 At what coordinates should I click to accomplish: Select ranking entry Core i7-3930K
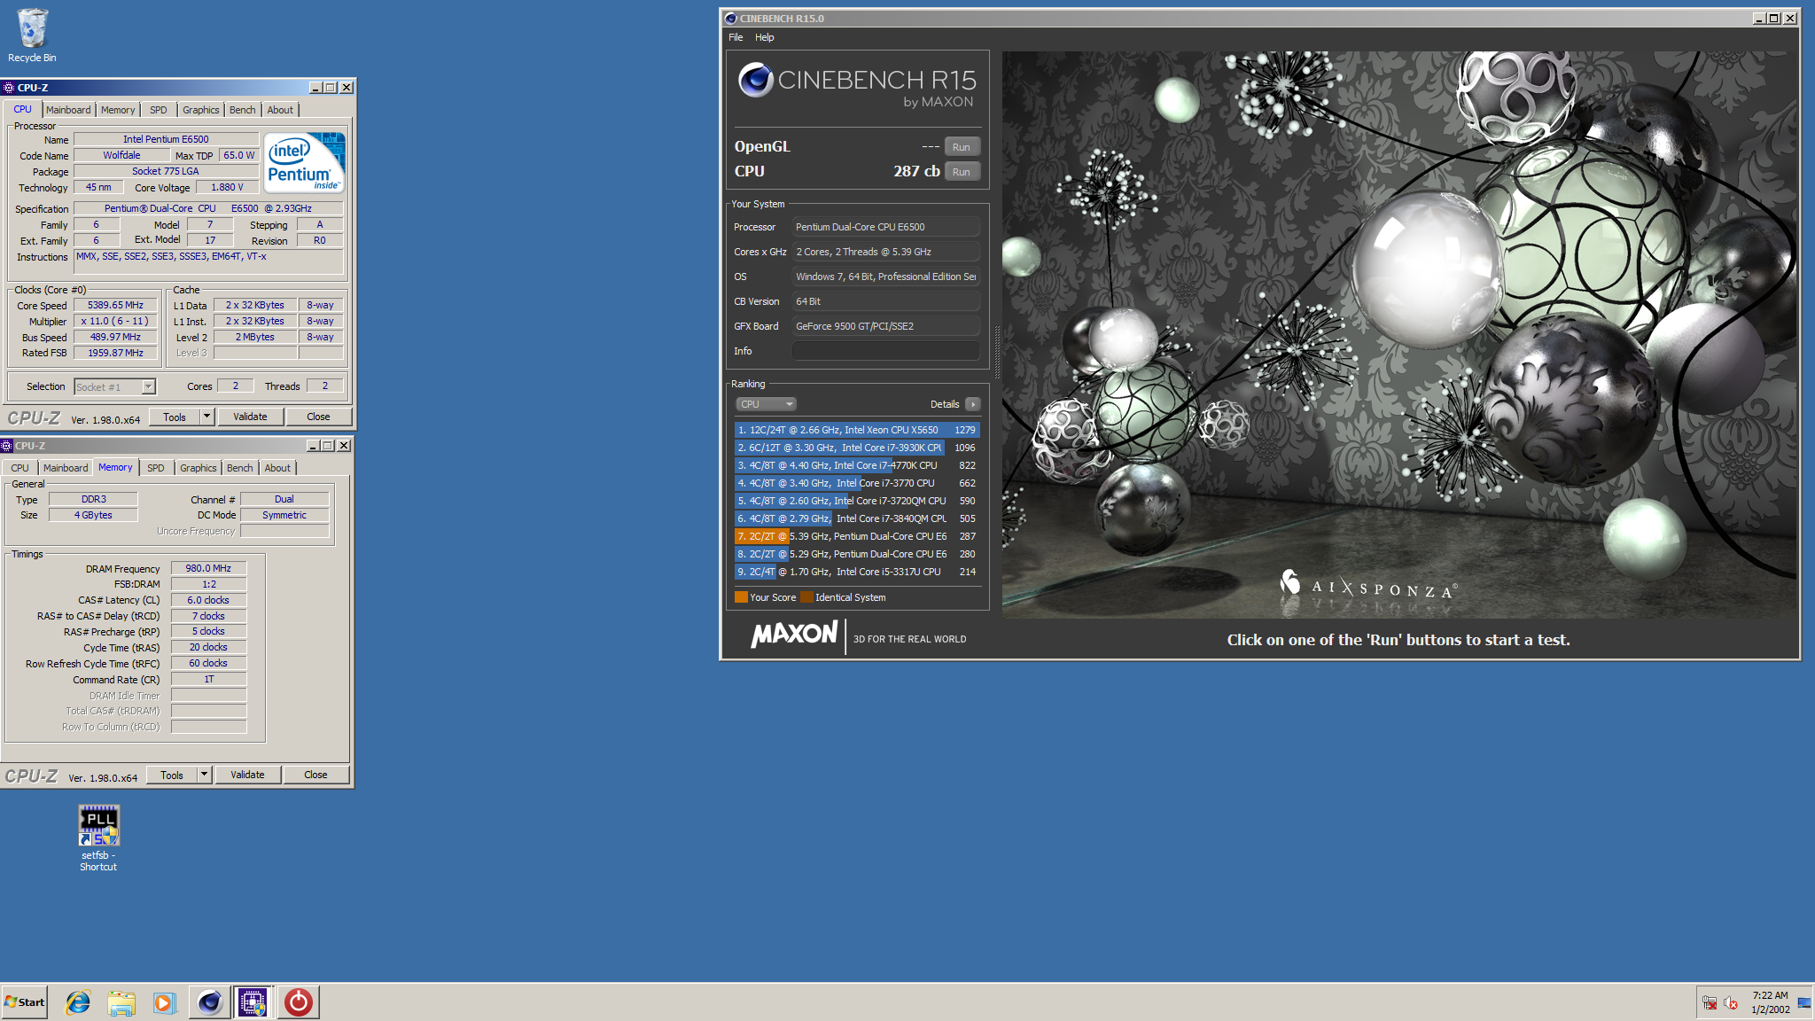coord(856,448)
